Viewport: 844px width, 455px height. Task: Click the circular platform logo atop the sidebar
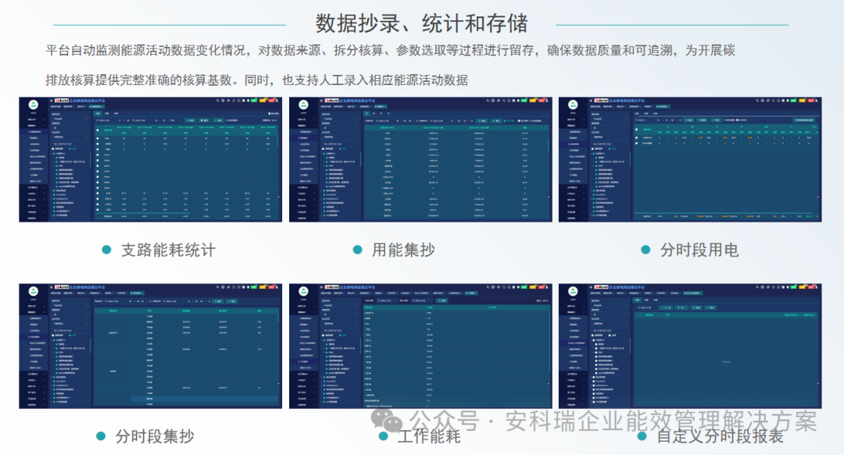33,104
